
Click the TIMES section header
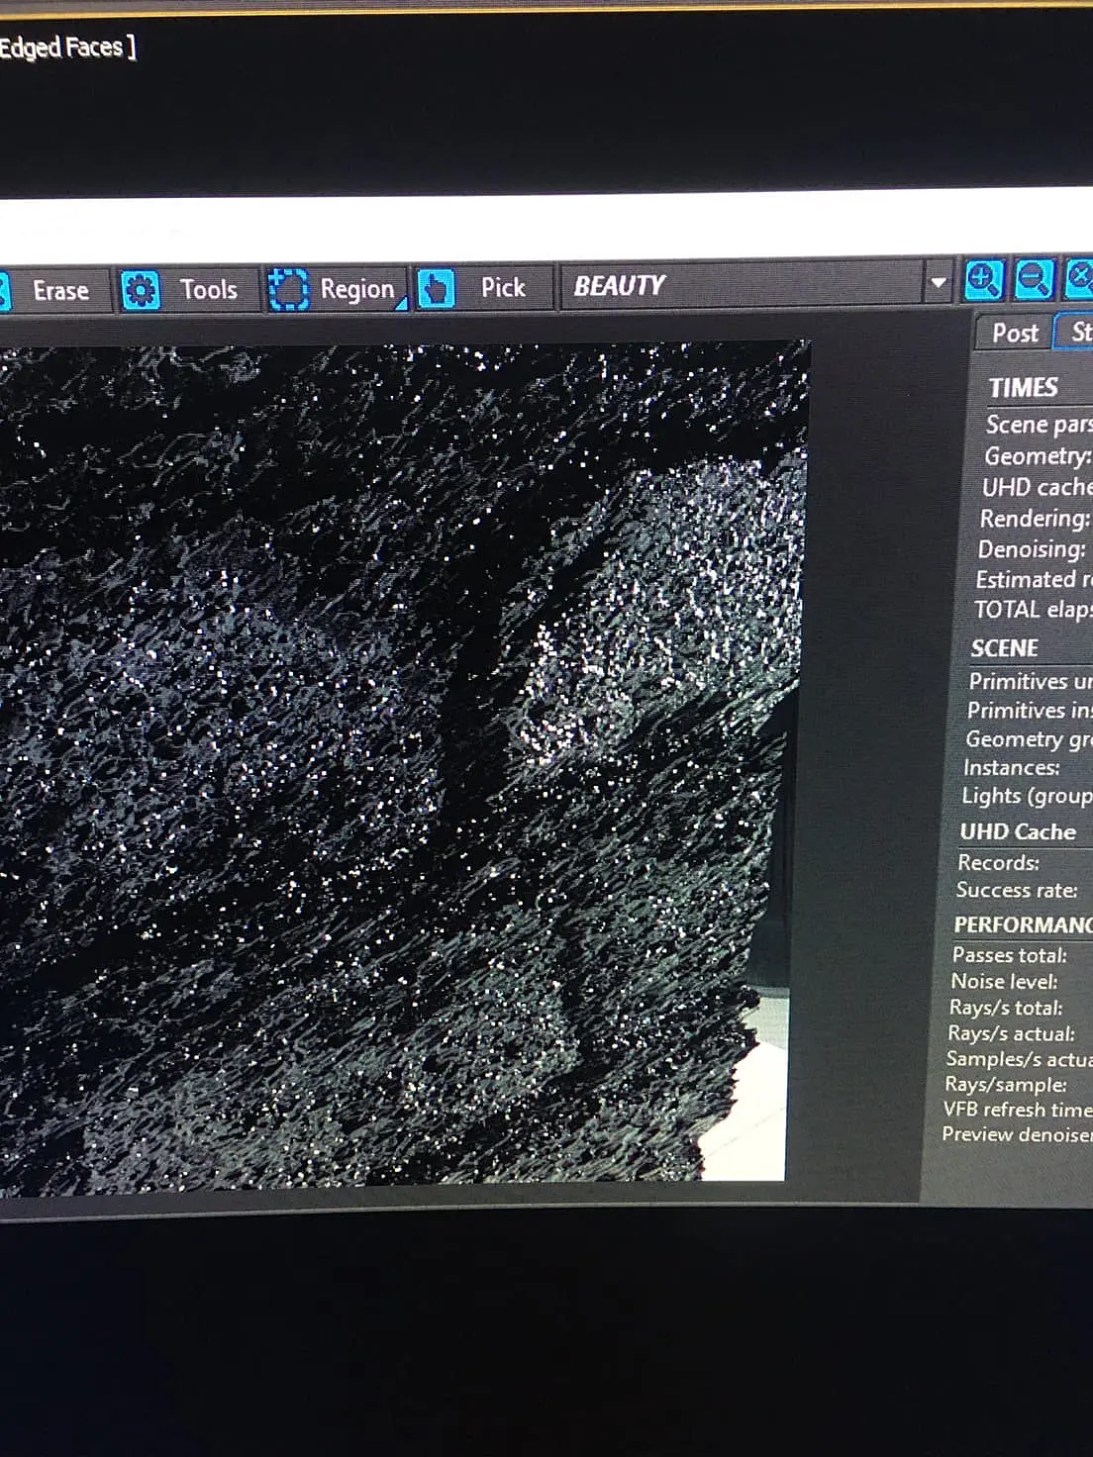click(1023, 388)
